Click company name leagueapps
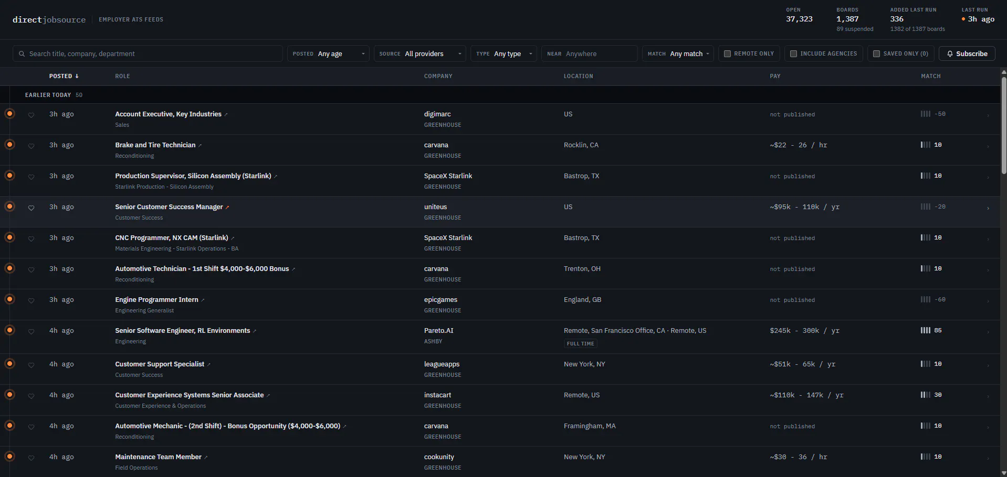 click(x=442, y=364)
